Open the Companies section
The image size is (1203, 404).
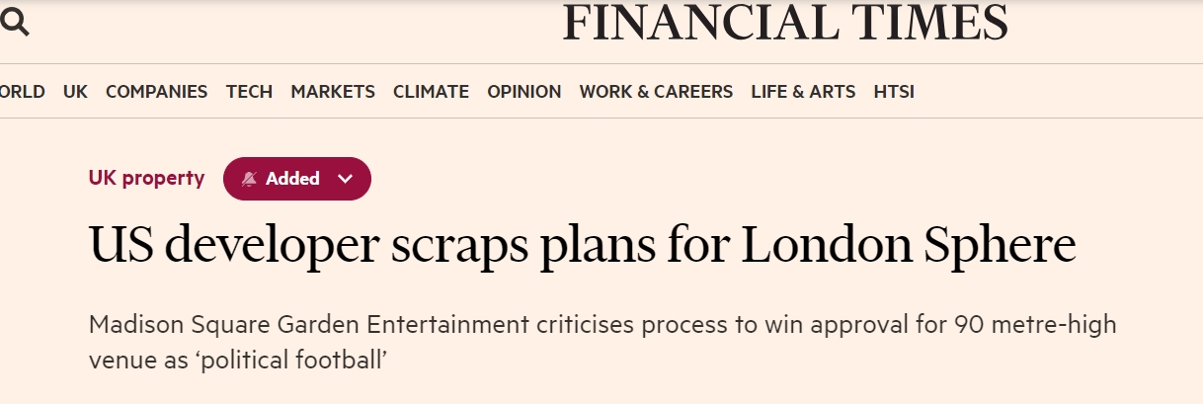click(156, 92)
